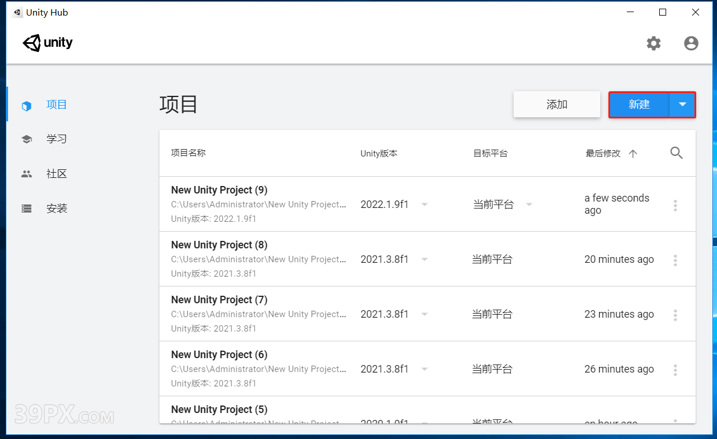Click 当前平台 for New Unity Project (7)

(492, 314)
